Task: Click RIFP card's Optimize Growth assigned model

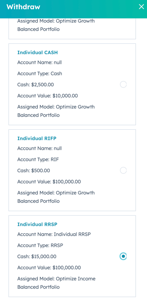Action: click(56, 197)
